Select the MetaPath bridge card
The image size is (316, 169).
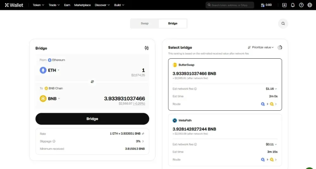(225, 140)
